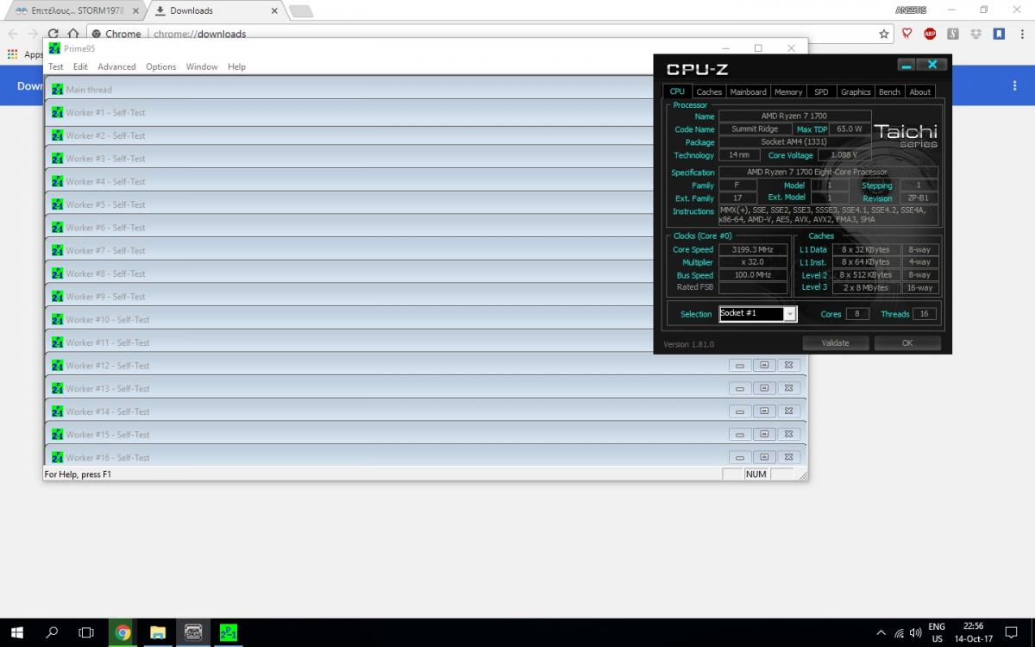This screenshot has width=1035, height=647.
Task: Open the Options menu in Prime95
Action: 160,66
